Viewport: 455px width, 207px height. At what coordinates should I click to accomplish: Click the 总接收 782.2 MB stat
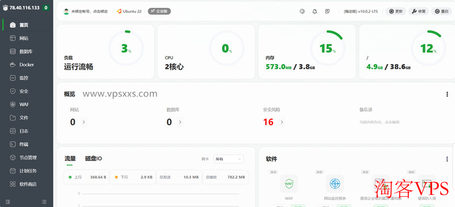point(225,177)
